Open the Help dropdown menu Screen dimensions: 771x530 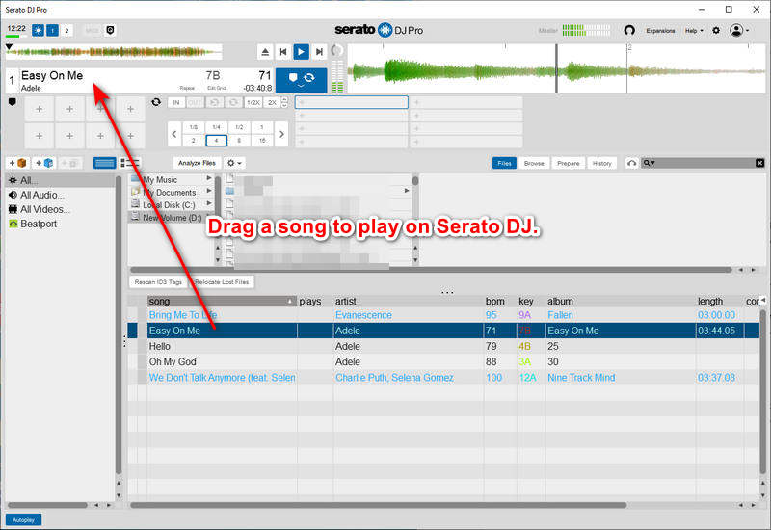(693, 31)
